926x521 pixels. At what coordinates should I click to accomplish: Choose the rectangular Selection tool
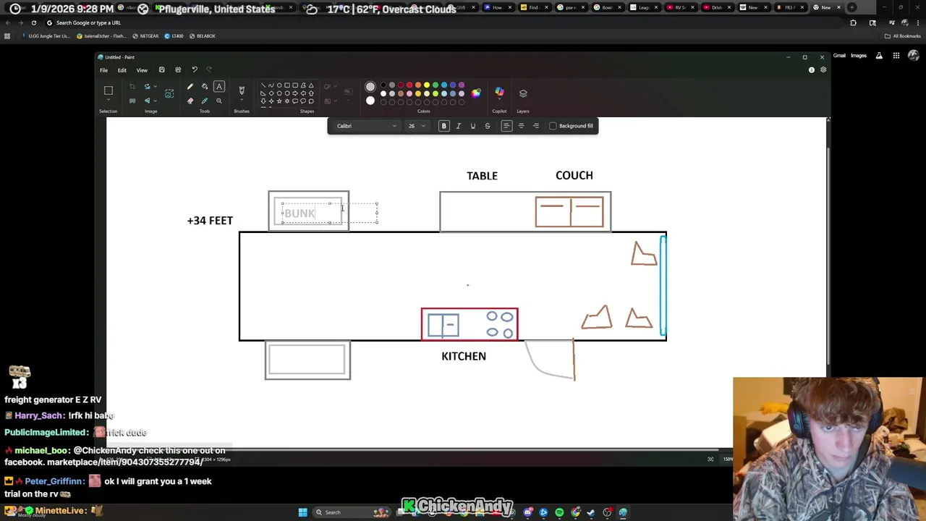click(109, 90)
